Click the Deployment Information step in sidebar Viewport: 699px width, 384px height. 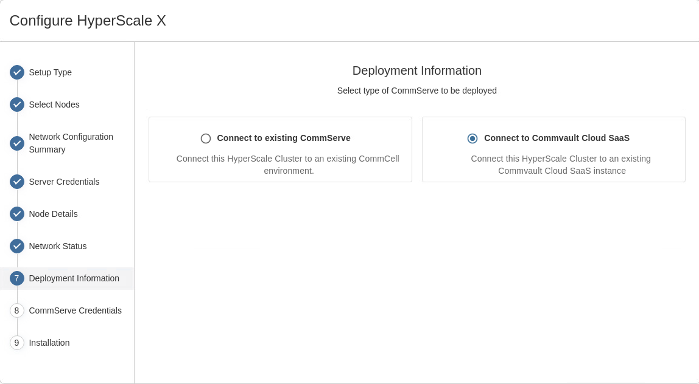click(74, 278)
